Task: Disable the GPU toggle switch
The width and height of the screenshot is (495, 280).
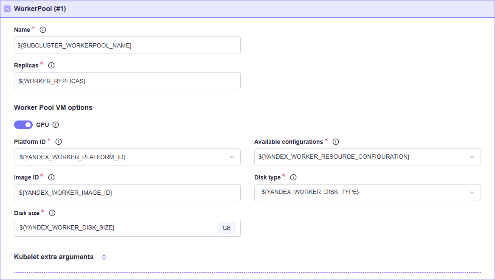Action: point(23,125)
